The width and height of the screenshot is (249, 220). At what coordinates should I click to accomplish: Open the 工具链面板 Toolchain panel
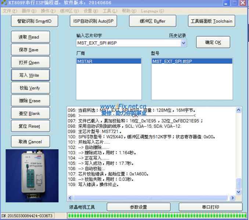pyautogui.click(x=211, y=21)
